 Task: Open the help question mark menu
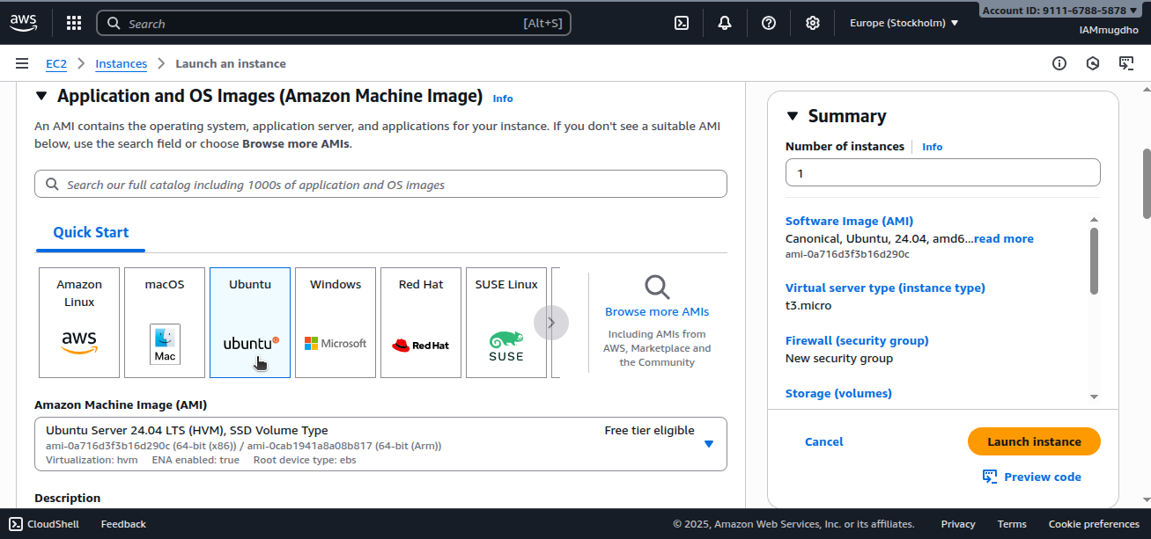769,23
